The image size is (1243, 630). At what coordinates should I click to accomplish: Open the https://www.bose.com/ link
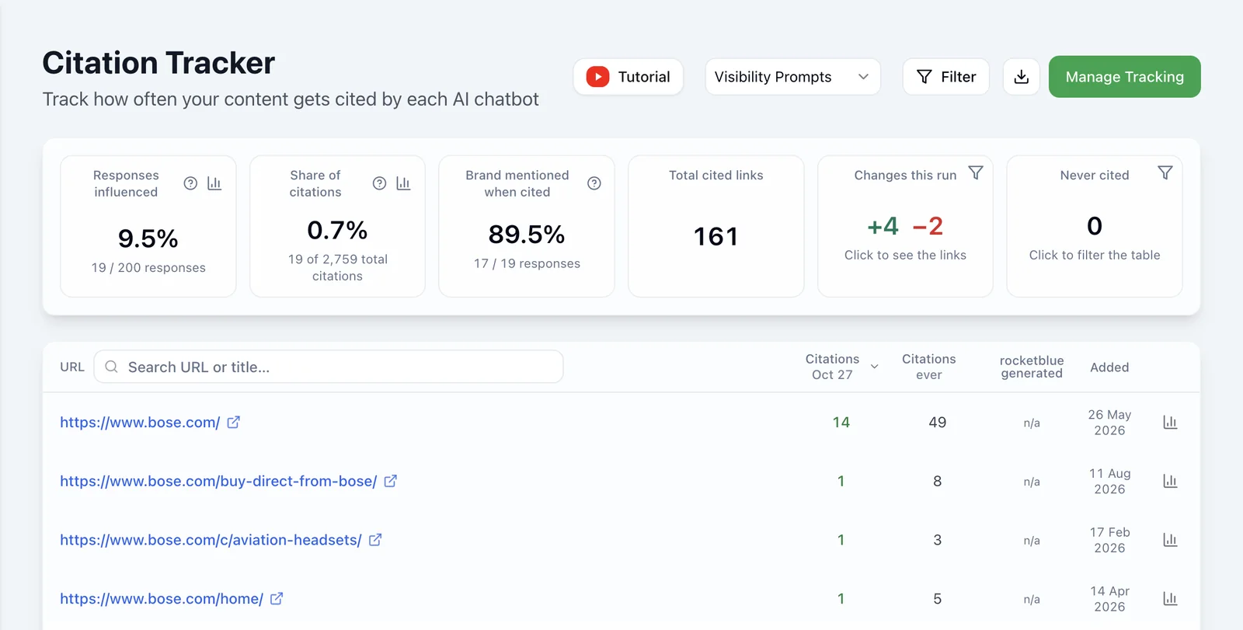140,423
